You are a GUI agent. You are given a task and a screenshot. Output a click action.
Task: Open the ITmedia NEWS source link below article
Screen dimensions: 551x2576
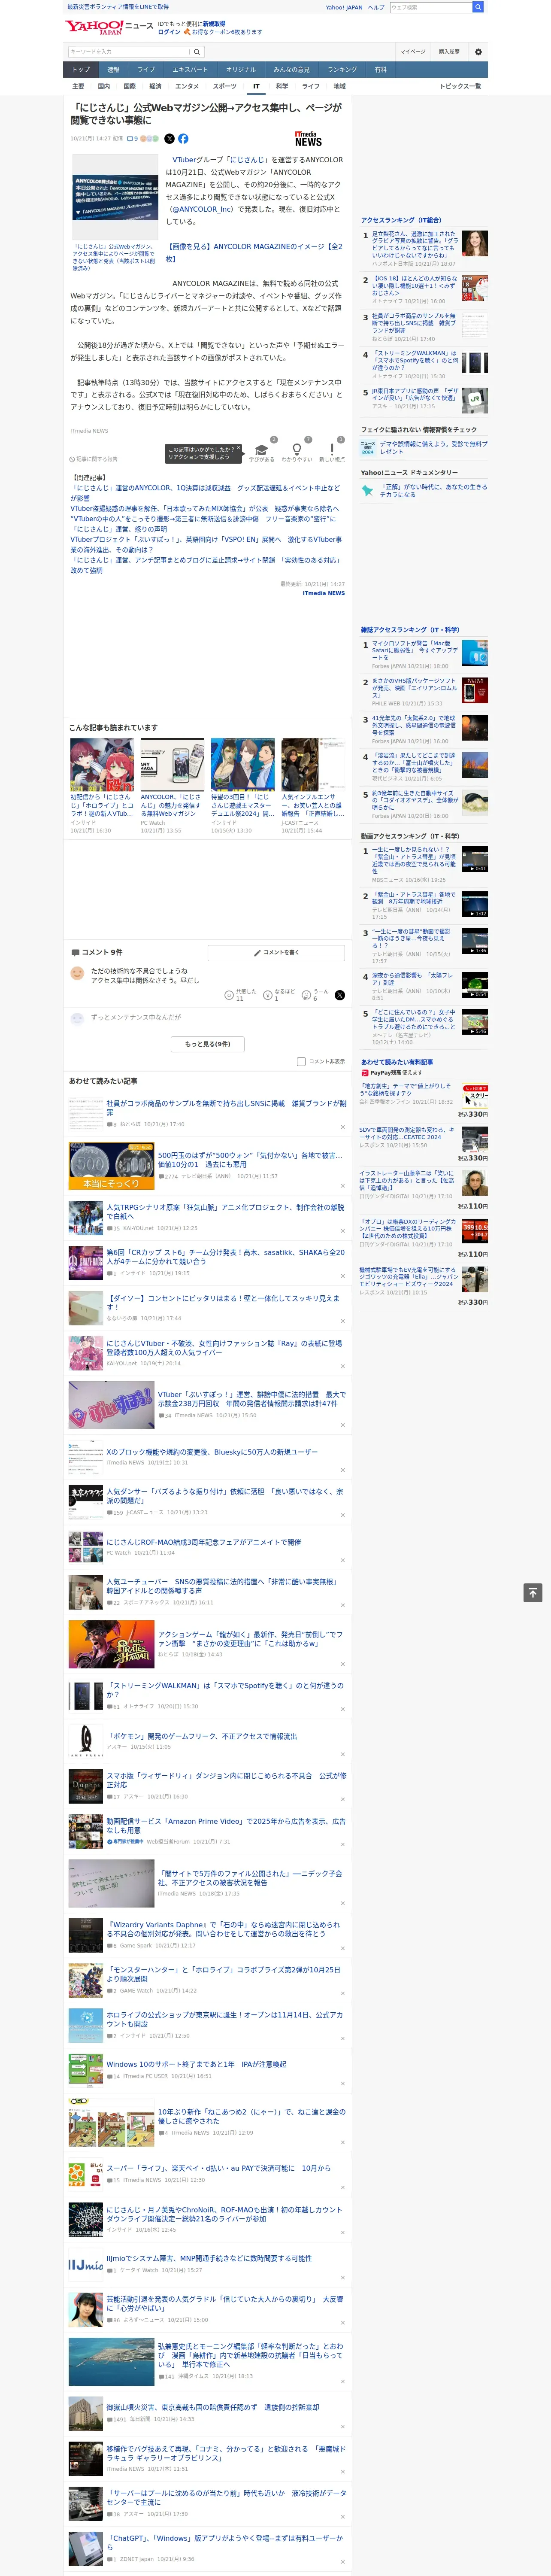click(324, 593)
